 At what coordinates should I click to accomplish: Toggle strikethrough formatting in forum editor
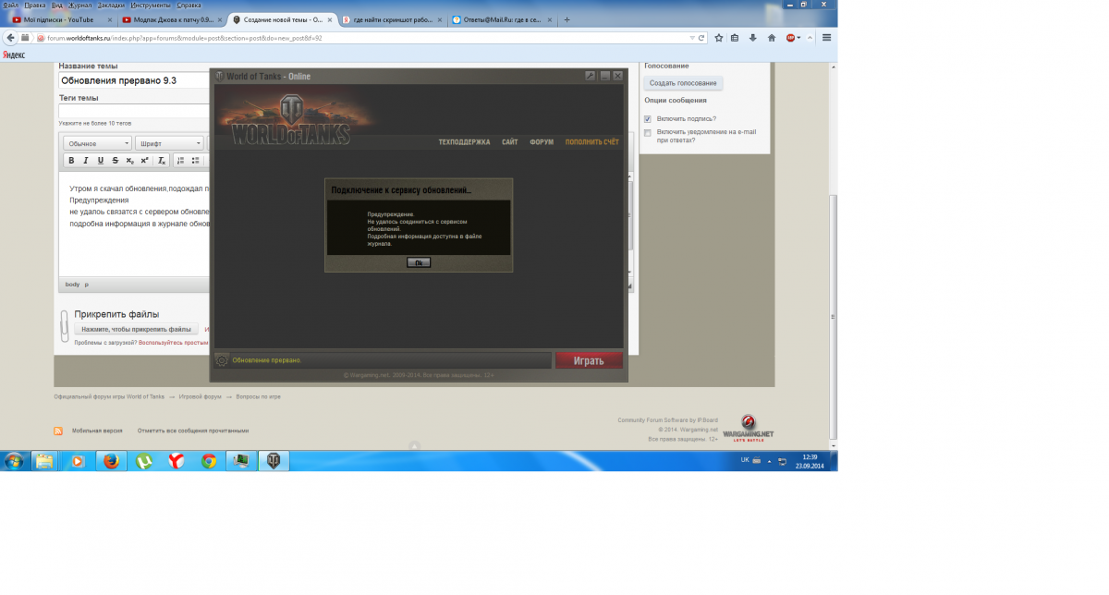[x=116, y=161]
